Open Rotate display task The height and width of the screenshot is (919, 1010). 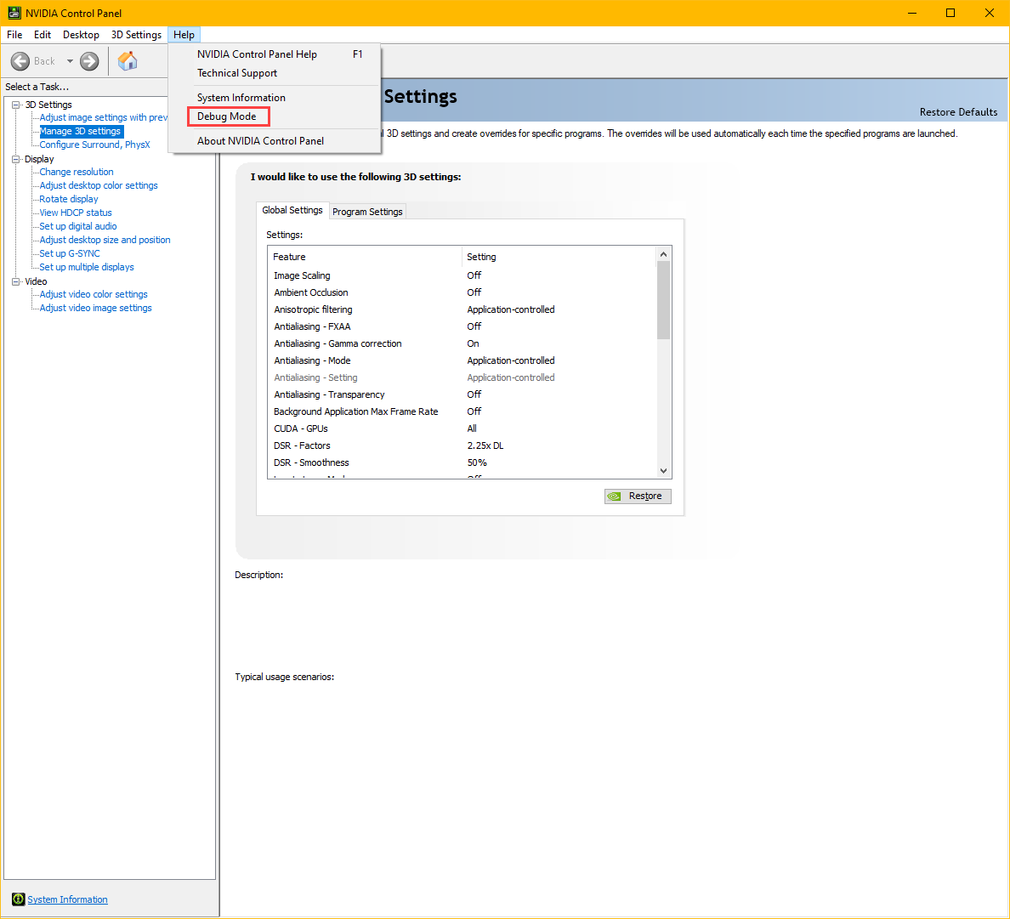(x=69, y=199)
